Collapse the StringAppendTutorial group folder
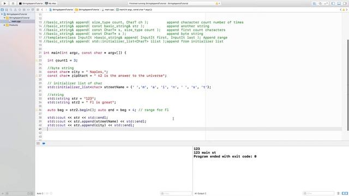The image size is (349, 196). [x=4, y=18]
